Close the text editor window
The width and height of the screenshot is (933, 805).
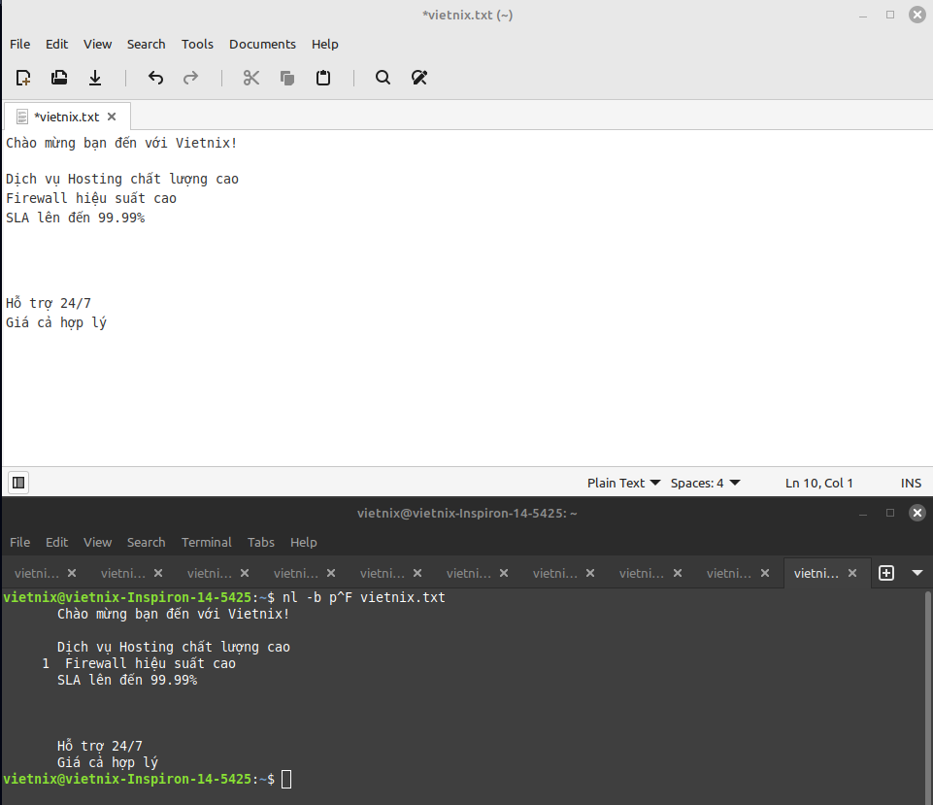(x=916, y=15)
